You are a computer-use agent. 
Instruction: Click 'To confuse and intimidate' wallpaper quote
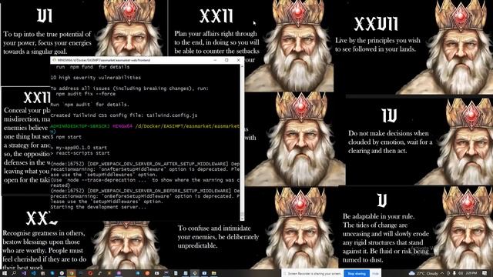tap(218, 237)
